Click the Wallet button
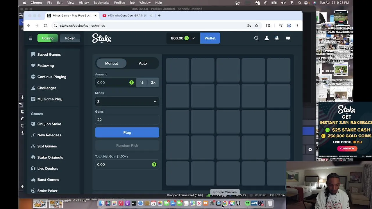Image resolution: width=372 pixels, height=209 pixels. click(210, 38)
